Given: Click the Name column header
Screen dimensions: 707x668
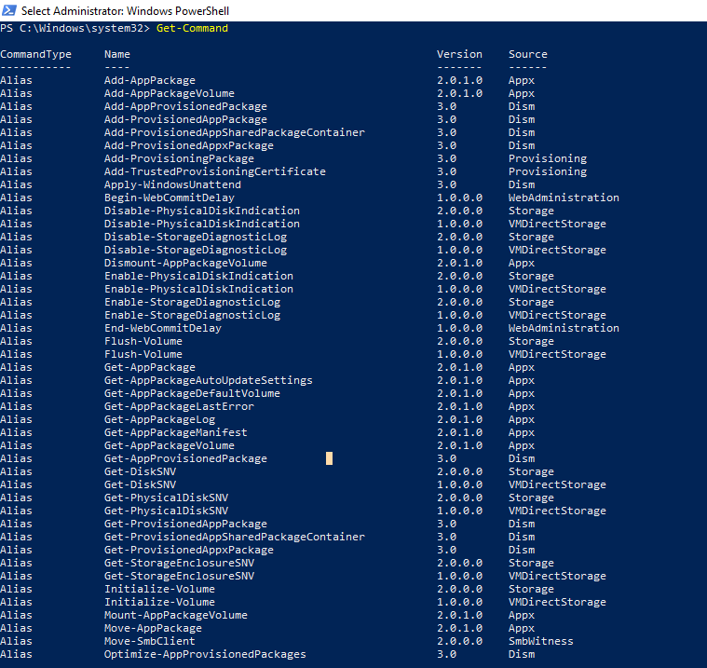Looking at the screenshot, I should click(117, 54).
